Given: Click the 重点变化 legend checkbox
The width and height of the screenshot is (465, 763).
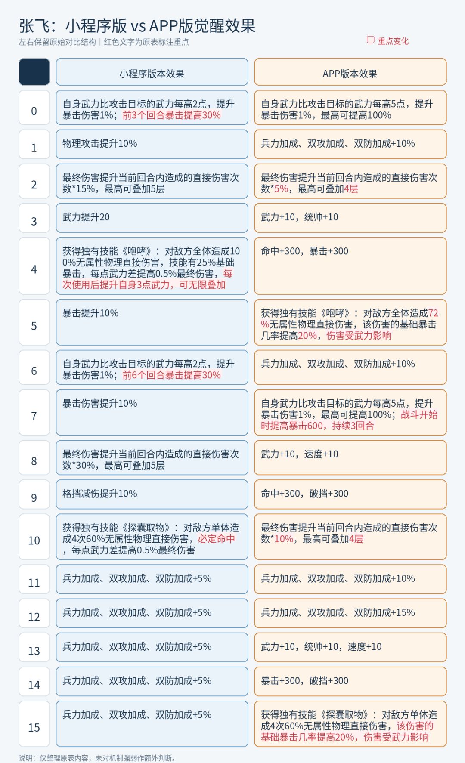Looking at the screenshot, I should [x=370, y=40].
